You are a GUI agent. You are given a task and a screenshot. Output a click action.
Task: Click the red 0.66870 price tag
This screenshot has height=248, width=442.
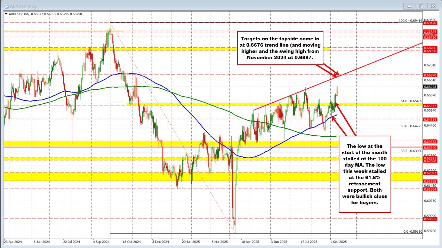tap(430, 75)
